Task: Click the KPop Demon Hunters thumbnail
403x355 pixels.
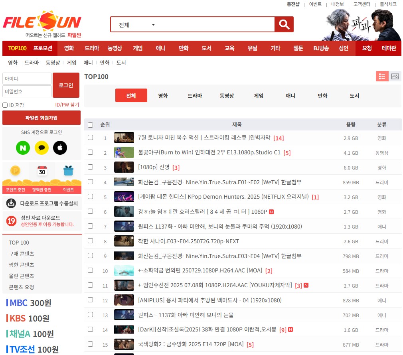Action: [x=124, y=197]
